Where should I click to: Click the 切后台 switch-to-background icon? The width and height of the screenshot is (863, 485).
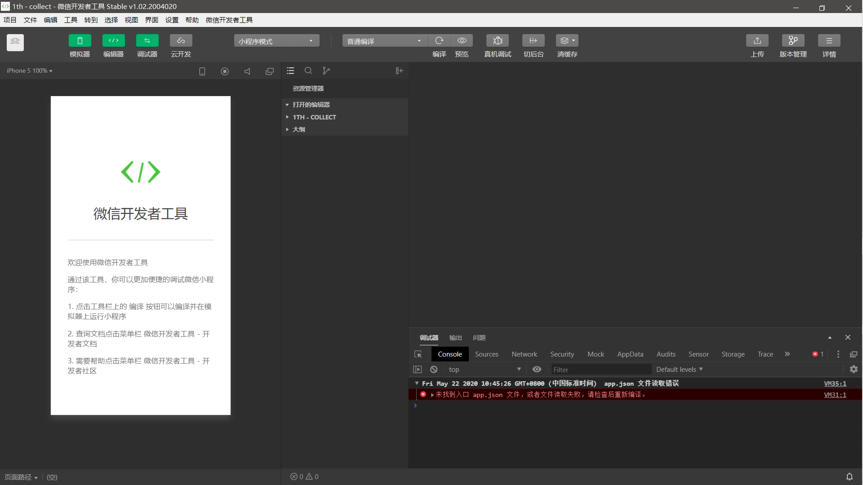[534, 41]
